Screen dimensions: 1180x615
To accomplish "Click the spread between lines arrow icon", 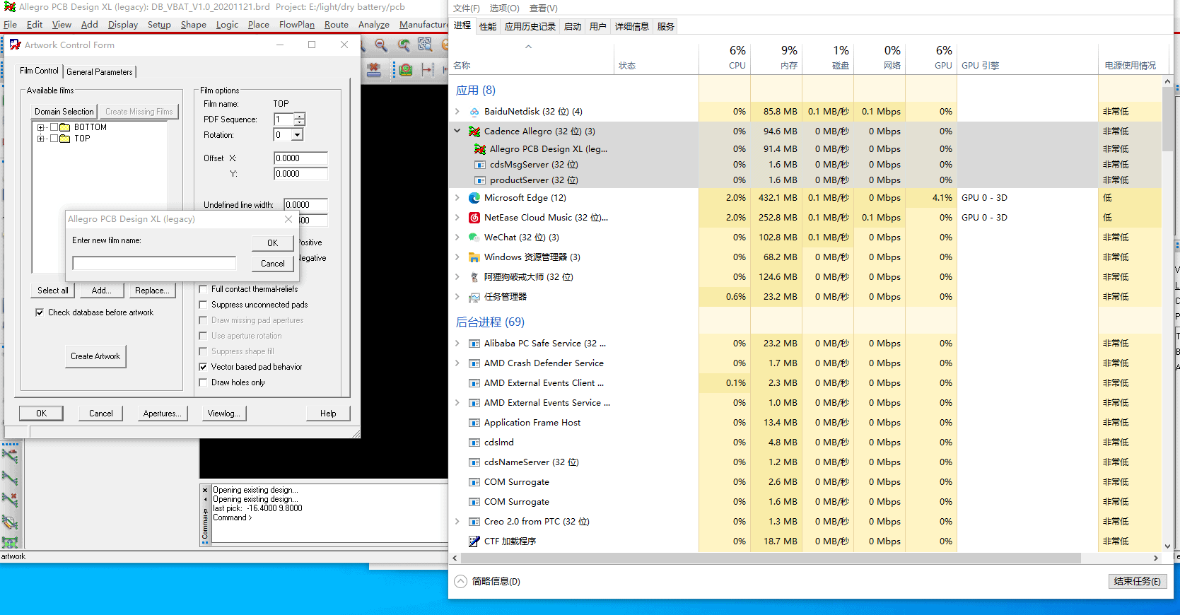I will (427, 69).
